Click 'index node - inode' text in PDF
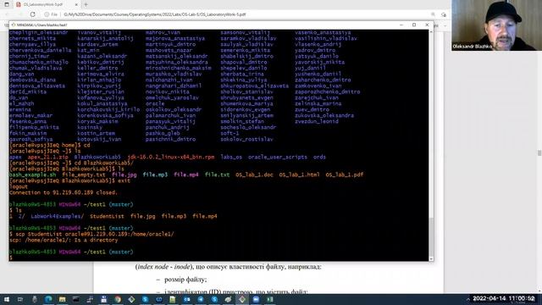The image size is (542, 305). pos(163,267)
